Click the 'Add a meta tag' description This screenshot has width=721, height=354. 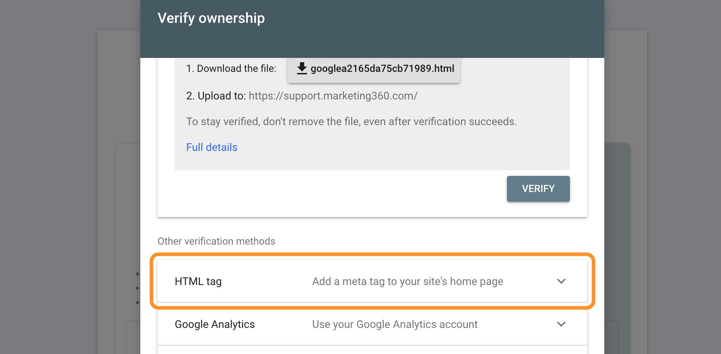click(407, 281)
